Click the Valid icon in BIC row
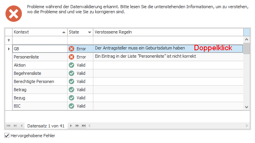Screen dimensions: 255x143 coord(71,106)
